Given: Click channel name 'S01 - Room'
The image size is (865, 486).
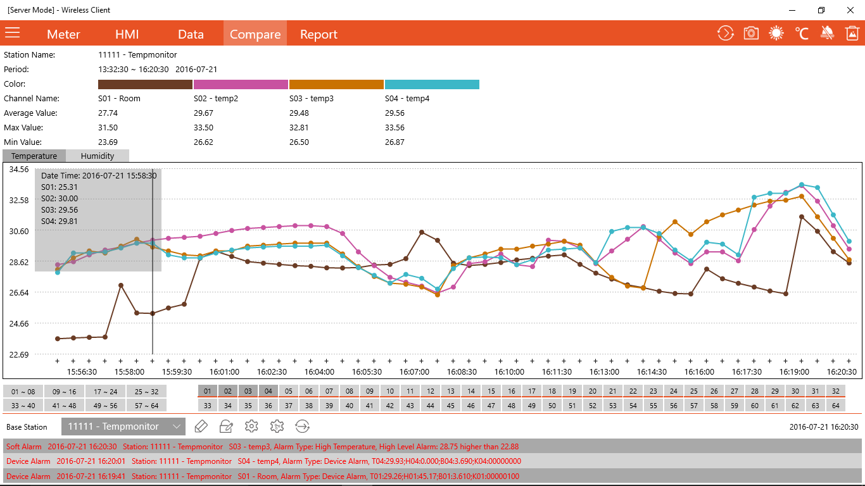Looking at the screenshot, I should (x=119, y=99).
